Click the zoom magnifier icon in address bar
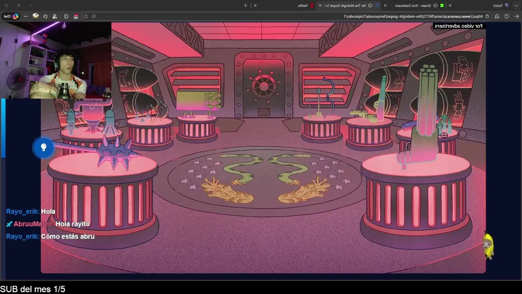 click(94, 16)
